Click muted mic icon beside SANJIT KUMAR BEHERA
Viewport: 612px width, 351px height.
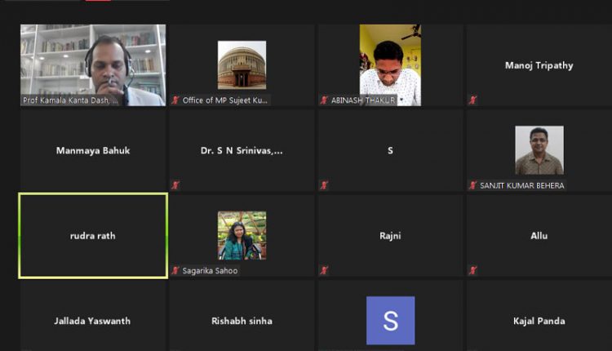(472, 185)
